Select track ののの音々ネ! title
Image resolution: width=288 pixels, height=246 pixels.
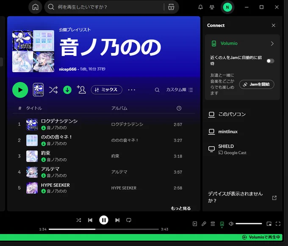point(56,137)
